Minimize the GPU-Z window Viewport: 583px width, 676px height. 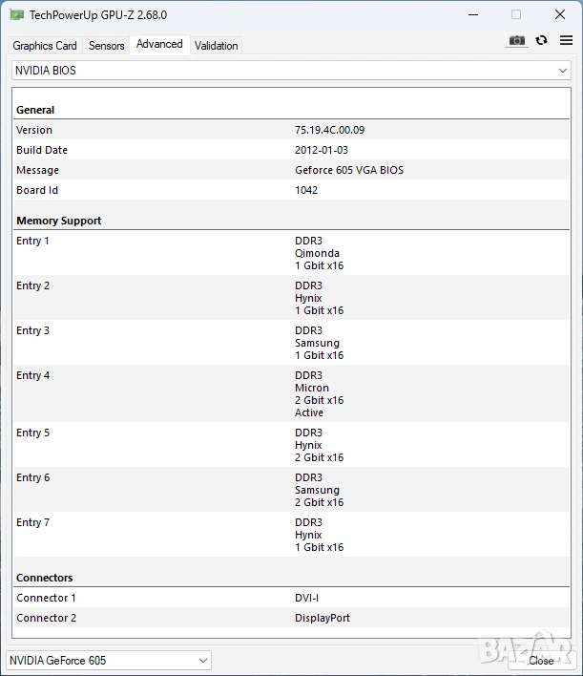[x=474, y=15]
